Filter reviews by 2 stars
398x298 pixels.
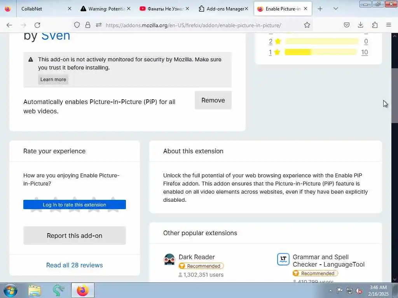pos(271,41)
